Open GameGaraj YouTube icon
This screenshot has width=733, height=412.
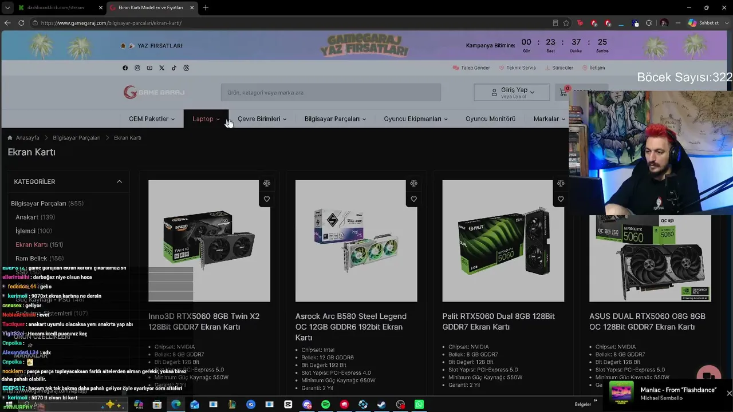tap(149, 68)
